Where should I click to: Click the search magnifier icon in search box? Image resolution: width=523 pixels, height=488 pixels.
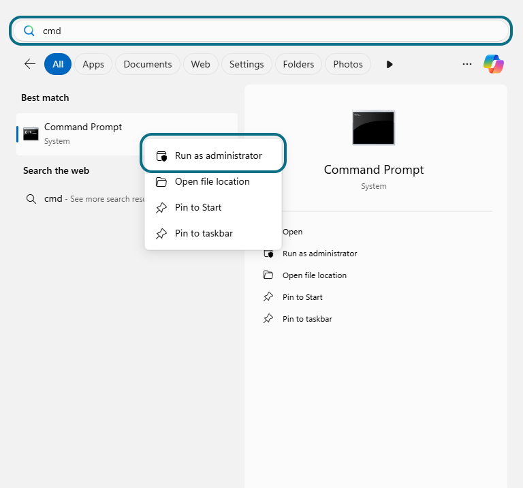click(29, 31)
